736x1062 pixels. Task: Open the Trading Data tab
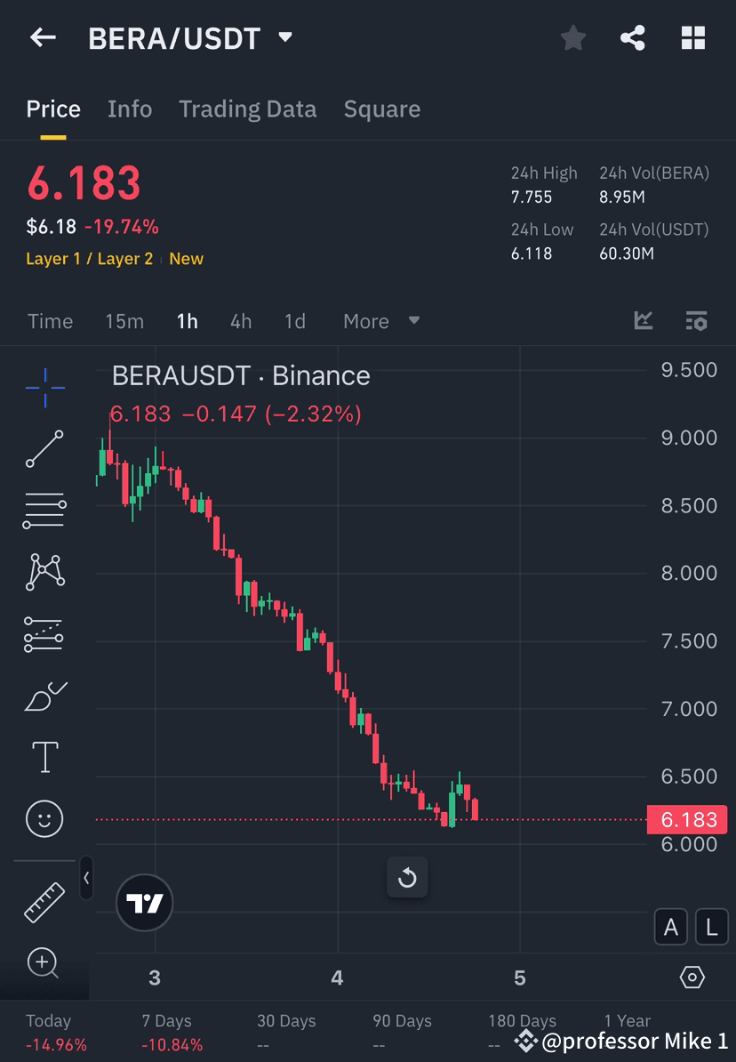247,109
